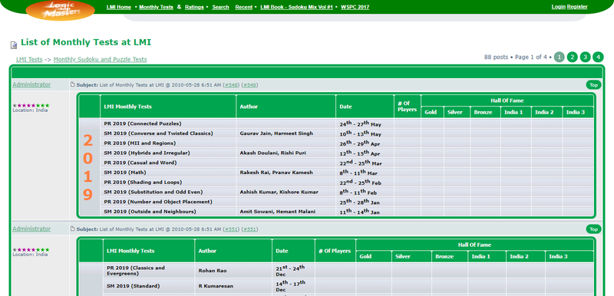This screenshot has height=296, width=614.
Task: Click PR 2019 (Classics and Evergreens)
Action: click(x=136, y=271)
